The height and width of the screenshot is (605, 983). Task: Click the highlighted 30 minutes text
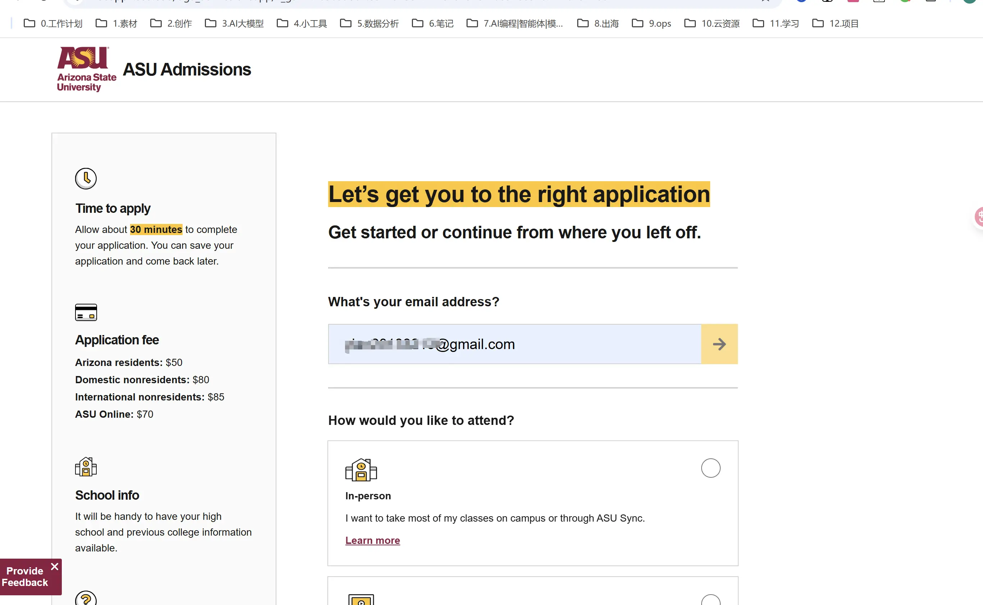coord(156,229)
